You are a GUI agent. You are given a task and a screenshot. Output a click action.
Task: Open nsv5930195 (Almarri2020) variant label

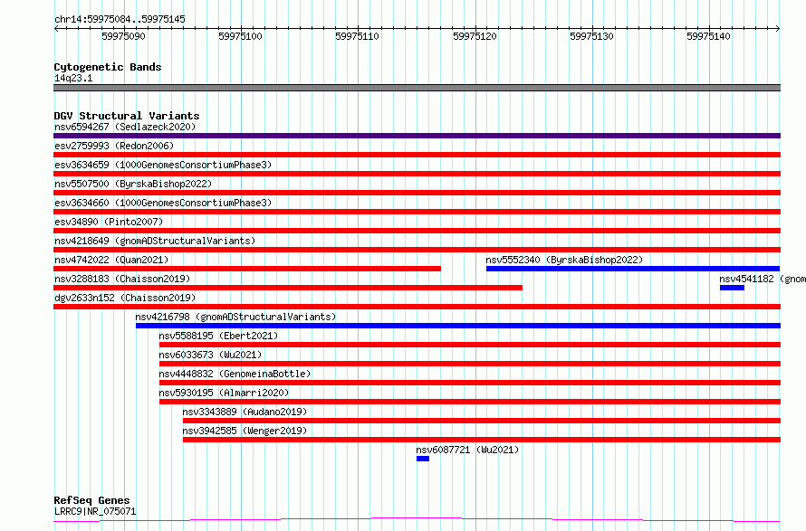point(224,393)
